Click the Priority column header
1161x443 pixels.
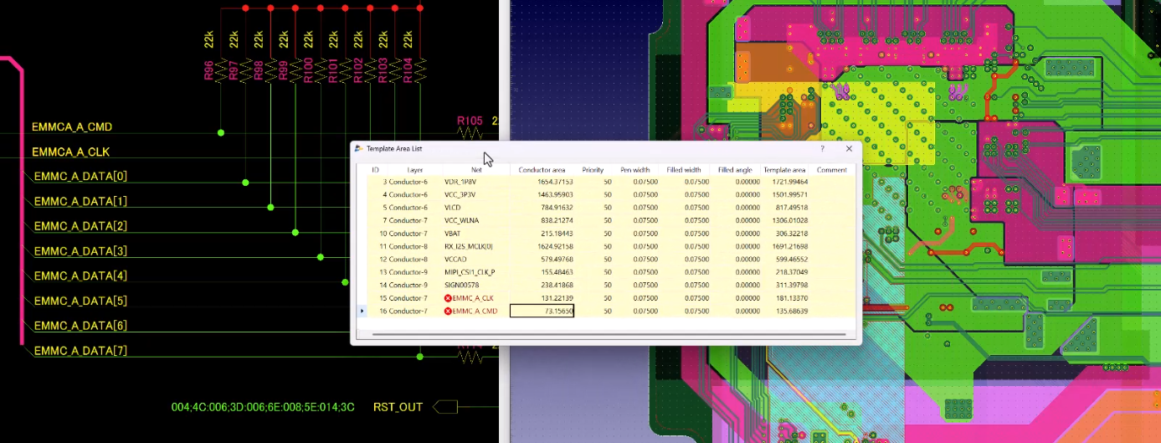click(593, 170)
